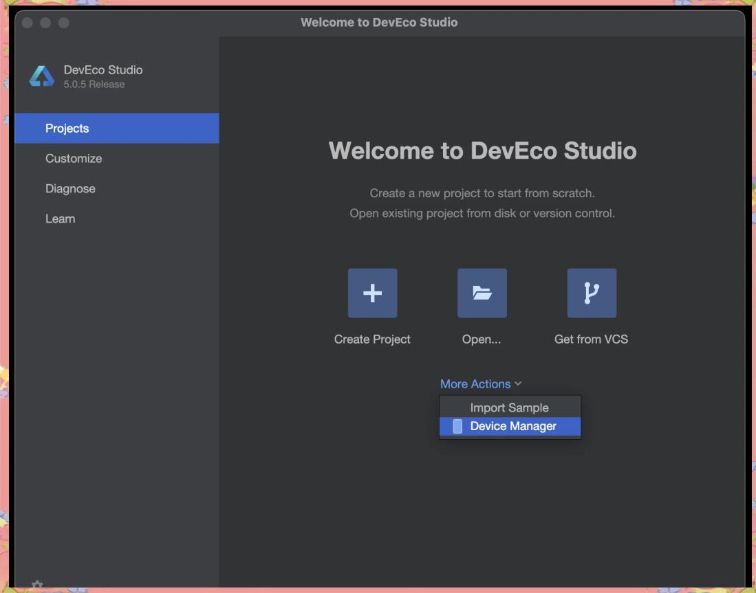The width and height of the screenshot is (756, 593).
Task: Click the yellow minimize window button
Action: pyautogui.click(x=45, y=23)
